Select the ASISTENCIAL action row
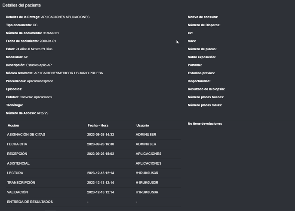 (93, 163)
